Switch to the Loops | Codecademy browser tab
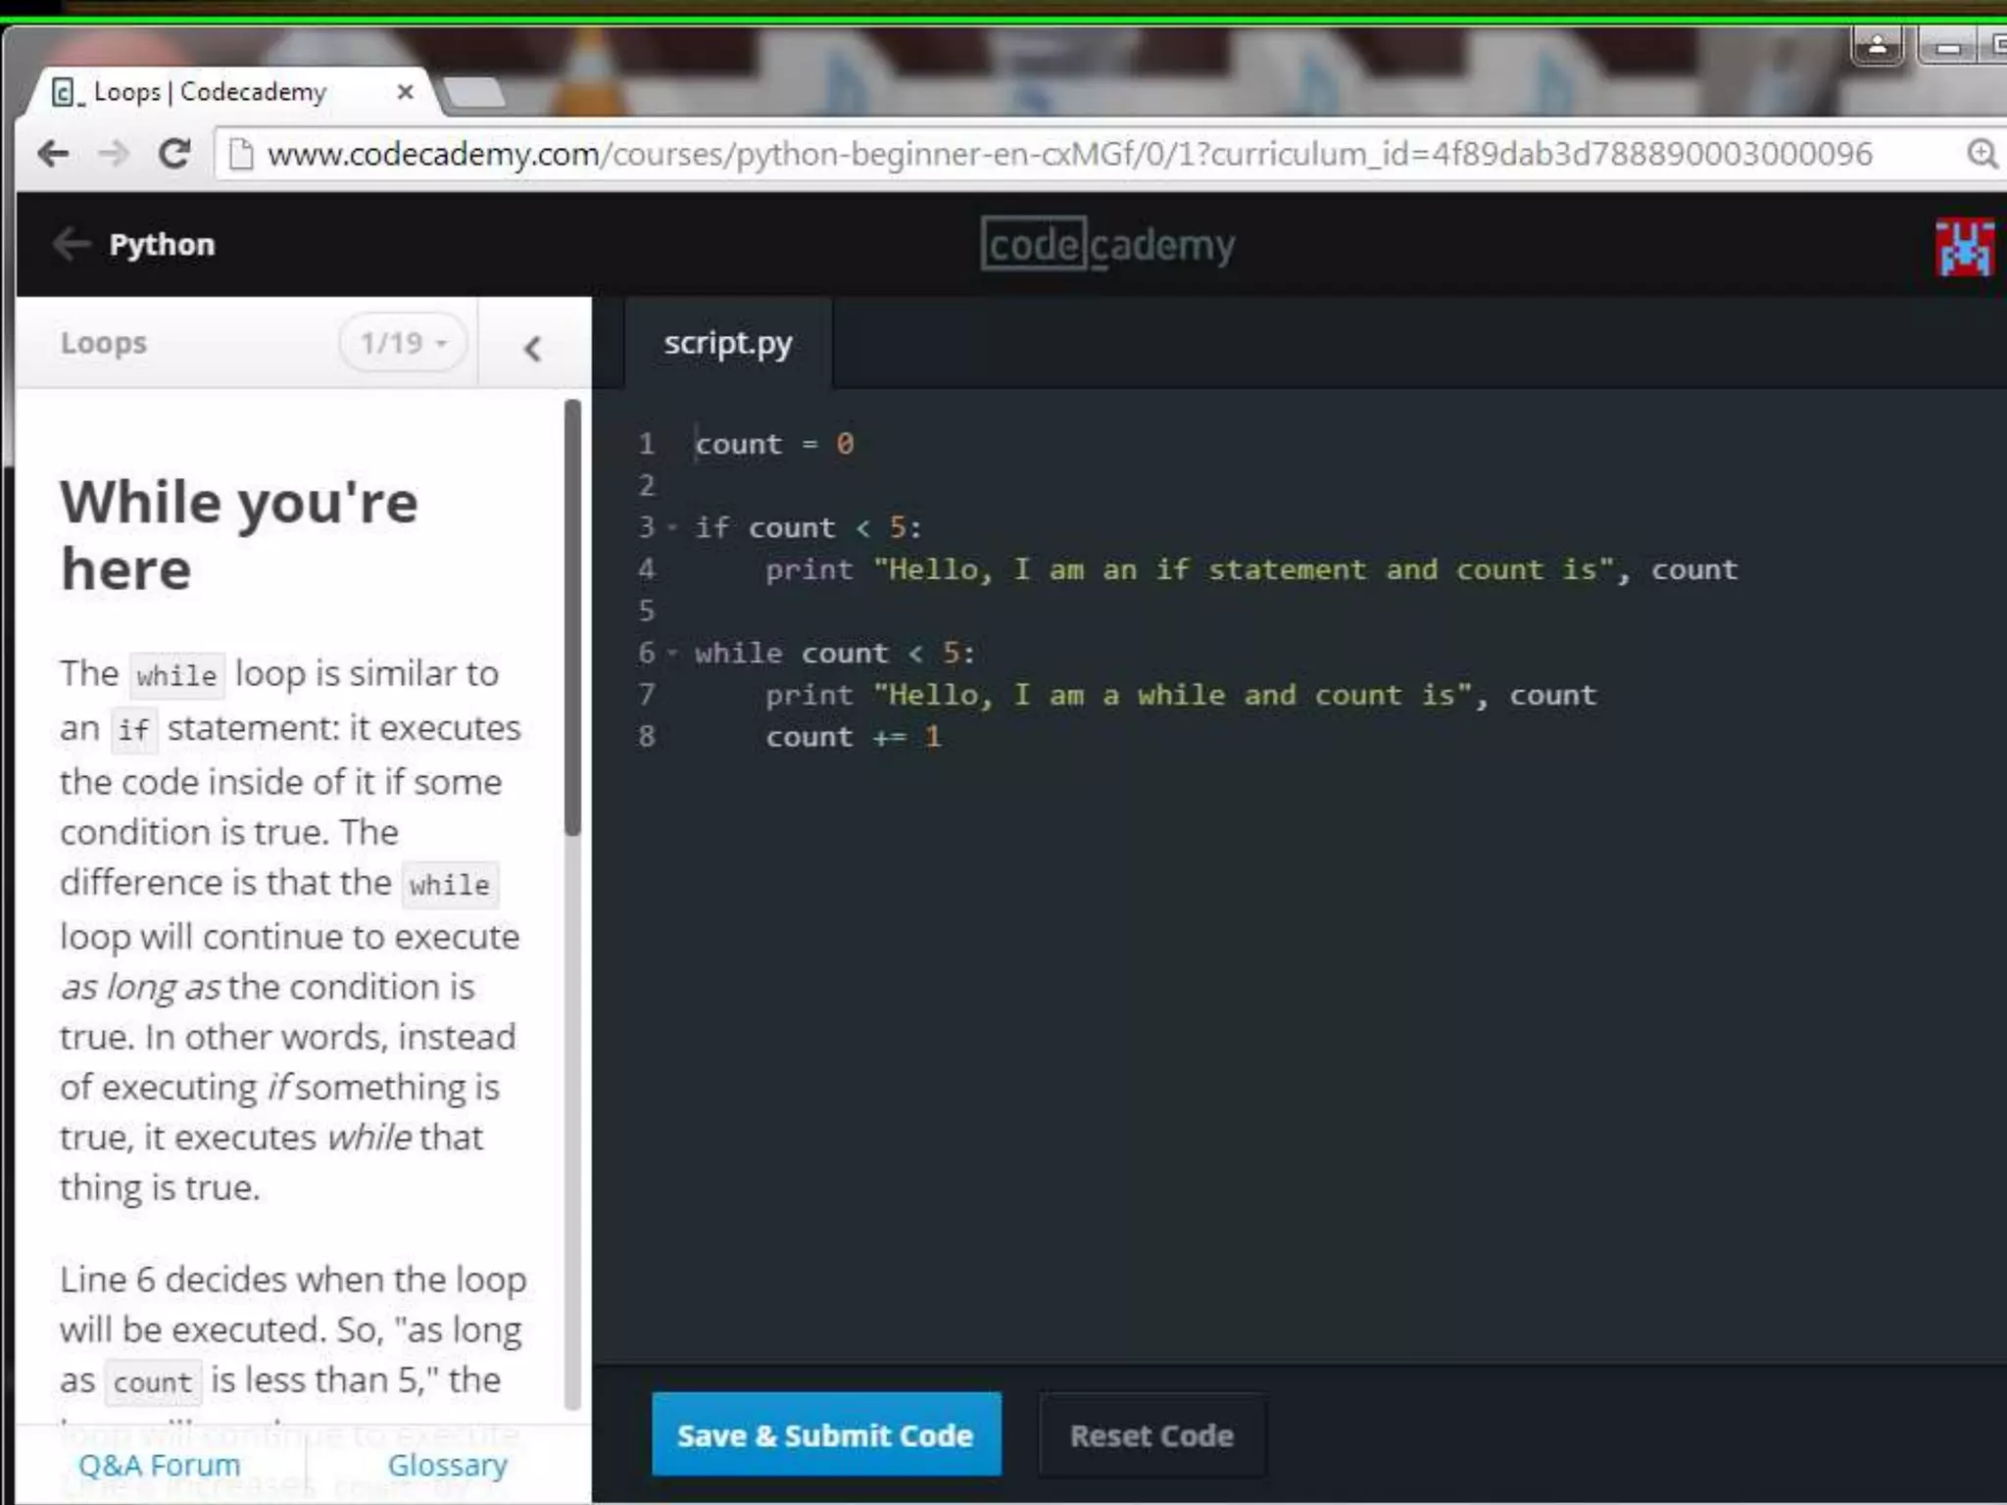This screenshot has height=1505, width=2007. 211,92
